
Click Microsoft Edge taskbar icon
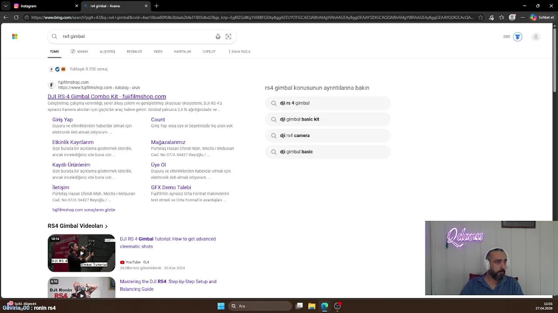tap(324, 306)
